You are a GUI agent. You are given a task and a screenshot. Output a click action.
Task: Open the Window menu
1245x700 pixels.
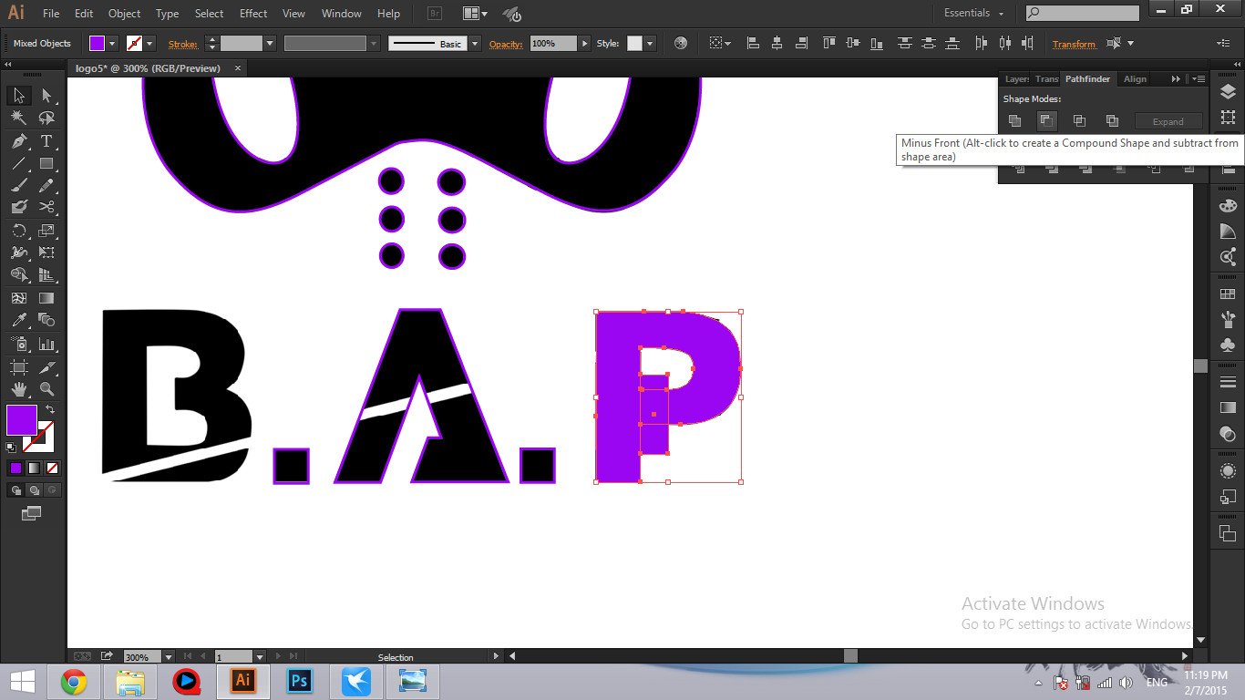coord(342,14)
